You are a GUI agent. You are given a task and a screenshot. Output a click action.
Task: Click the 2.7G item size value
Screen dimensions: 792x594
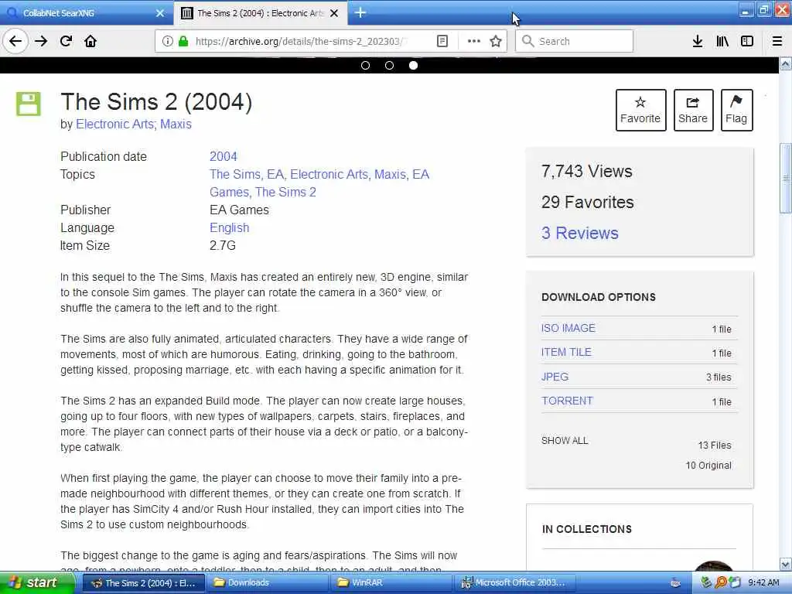(223, 245)
